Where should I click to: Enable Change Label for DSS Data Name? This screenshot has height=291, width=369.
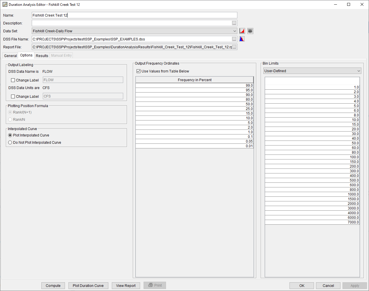[x=13, y=80]
